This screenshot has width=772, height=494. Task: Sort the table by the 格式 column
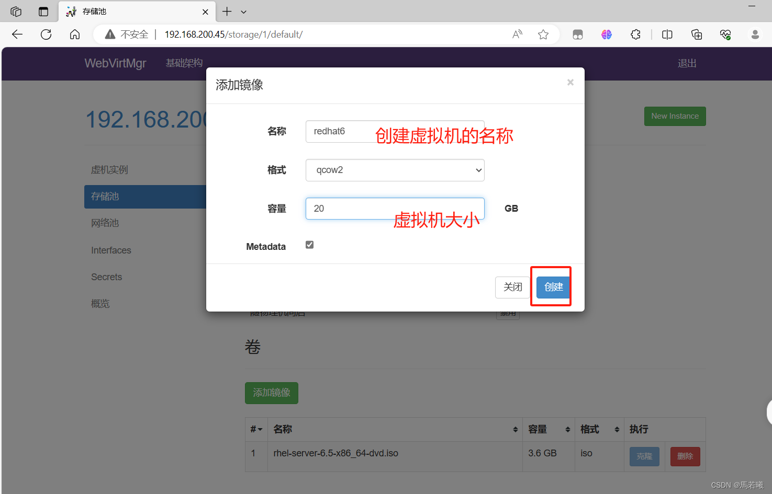coord(599,429)
